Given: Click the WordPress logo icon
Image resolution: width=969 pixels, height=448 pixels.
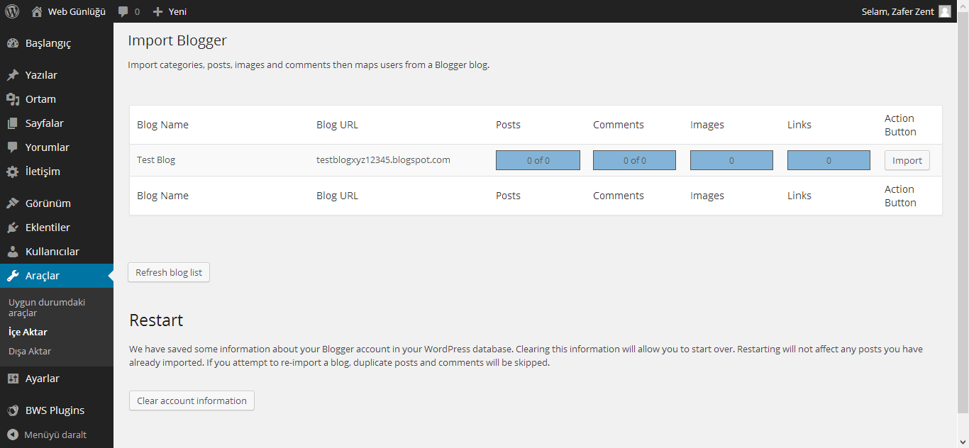Looking at the screenshot, I should pos(12,11).
